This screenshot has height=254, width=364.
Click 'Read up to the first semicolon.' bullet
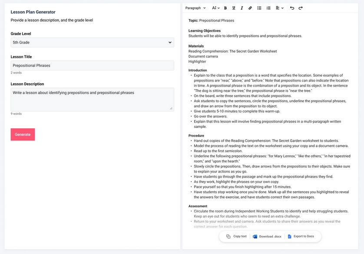(x=218, y=151)
